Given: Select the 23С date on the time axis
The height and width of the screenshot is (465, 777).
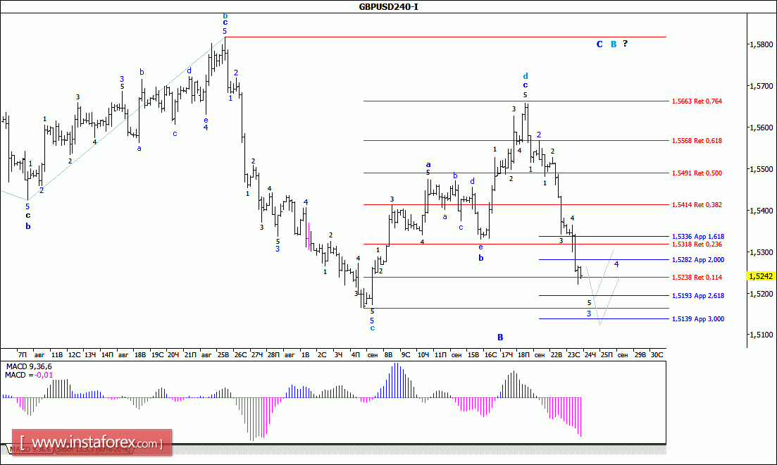Looking at the screenshot, I should click(573, 355).
